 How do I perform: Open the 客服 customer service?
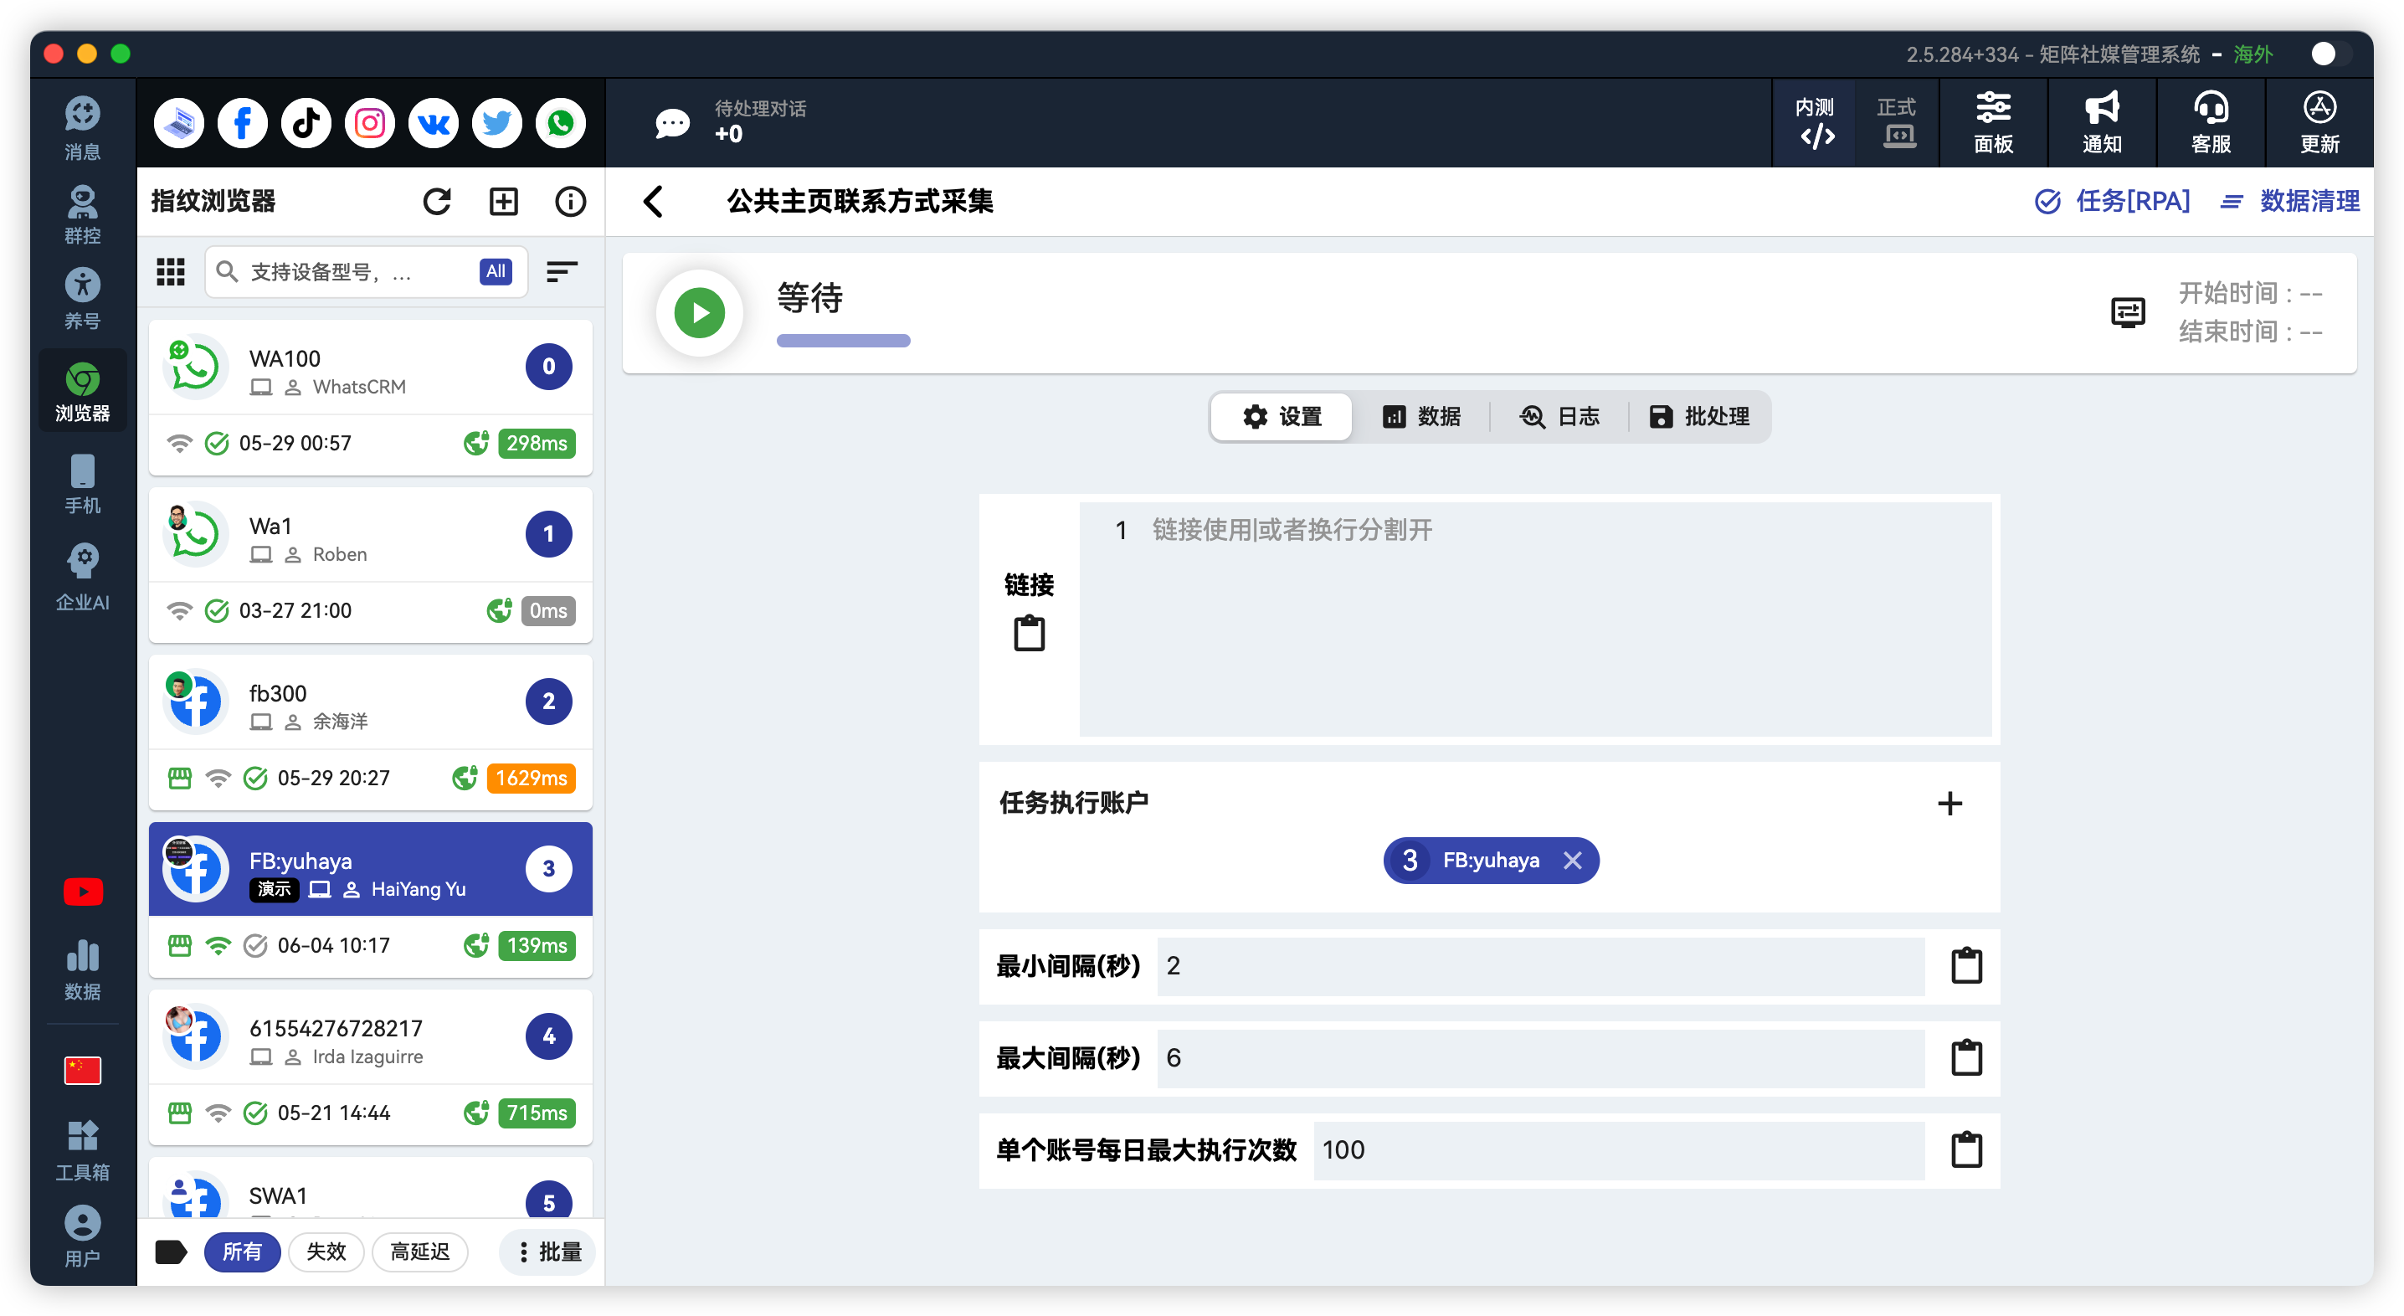(x=2211, y=123)
